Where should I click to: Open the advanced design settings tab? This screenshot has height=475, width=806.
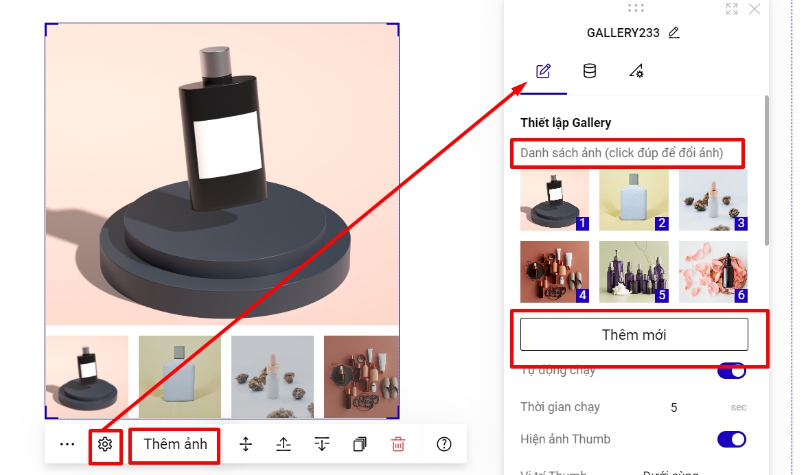pos(636,71)
